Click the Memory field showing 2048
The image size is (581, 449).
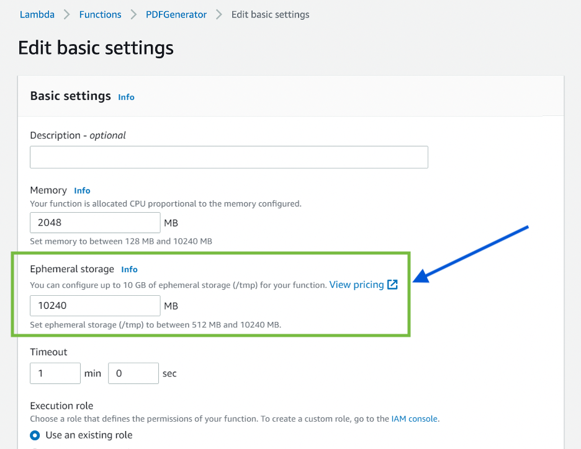[95, 223]
